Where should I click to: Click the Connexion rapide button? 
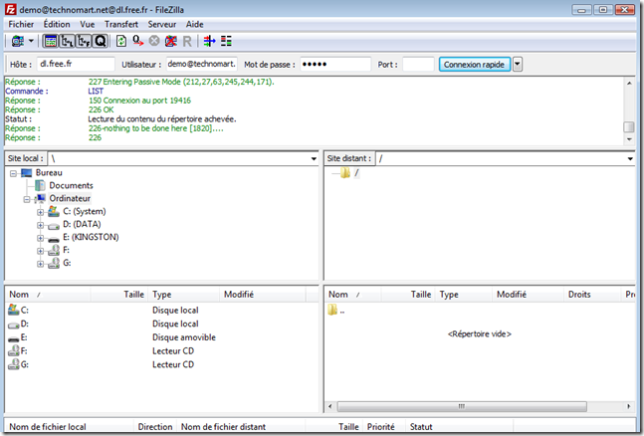pos(475,65)
